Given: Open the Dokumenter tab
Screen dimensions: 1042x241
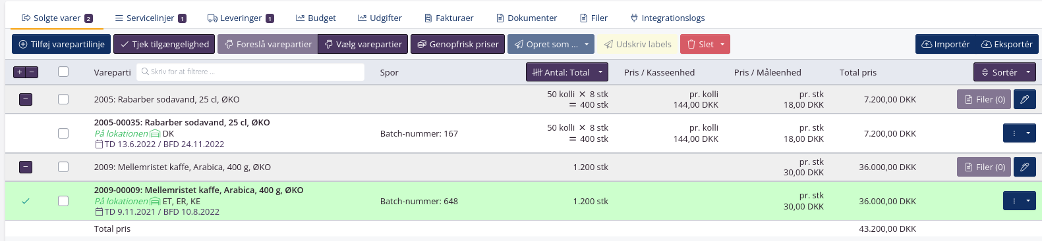Looking at the screenshot, I should (x=527, y=18).
